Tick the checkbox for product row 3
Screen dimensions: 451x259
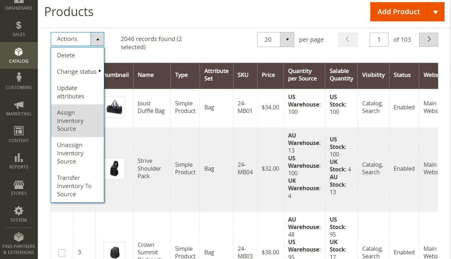62,253
